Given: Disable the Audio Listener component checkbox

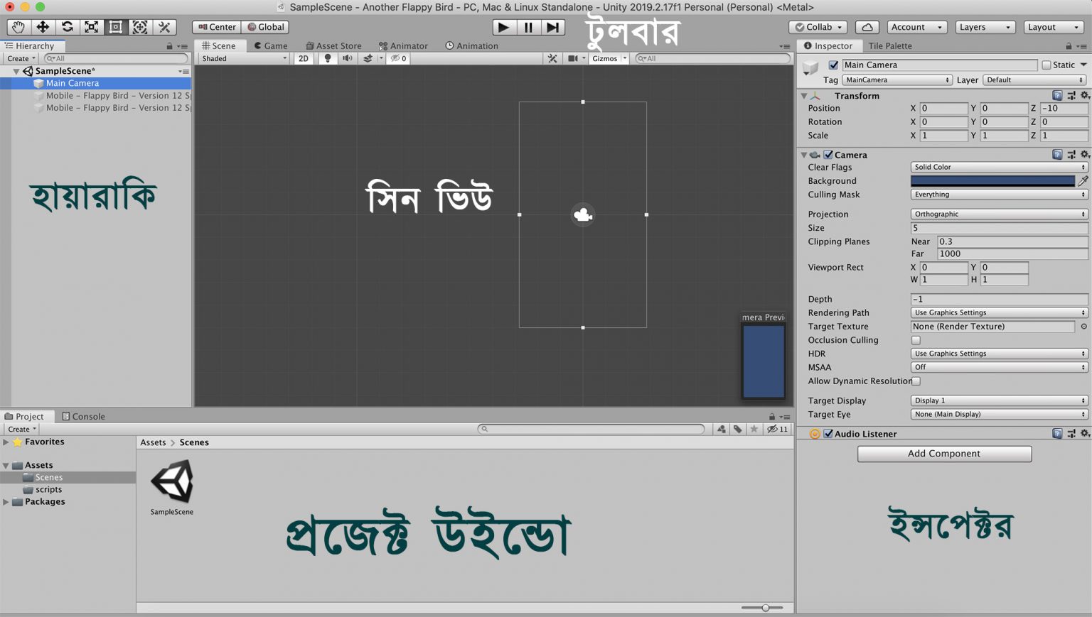Looking at the screenshot, I should tap(828, 434).
